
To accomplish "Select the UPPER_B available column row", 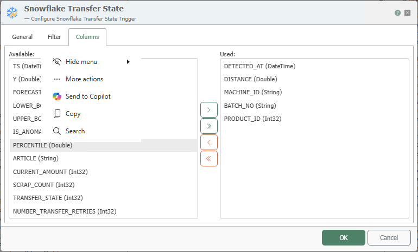I will [27, 119].
